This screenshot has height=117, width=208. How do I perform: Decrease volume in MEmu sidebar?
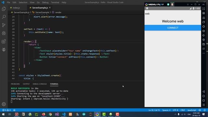point(204,35)
